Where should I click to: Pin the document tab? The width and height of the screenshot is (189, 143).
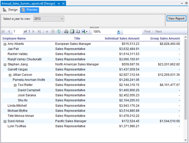(59, 4)
